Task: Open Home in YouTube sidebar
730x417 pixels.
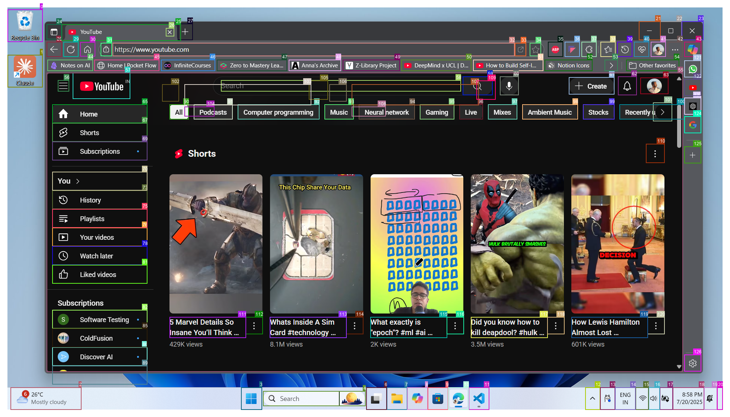Action: click(100, 114)
